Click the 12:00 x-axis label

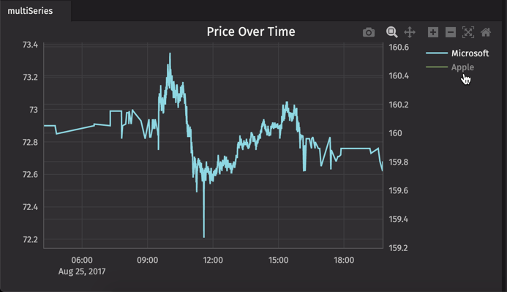[x=213, y=260]
